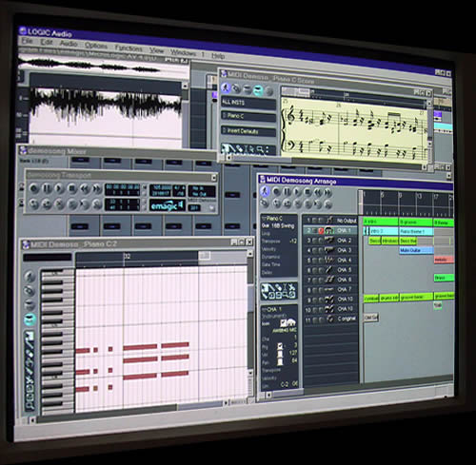
Task: Open the Edit menu
Action: [46, 42]
